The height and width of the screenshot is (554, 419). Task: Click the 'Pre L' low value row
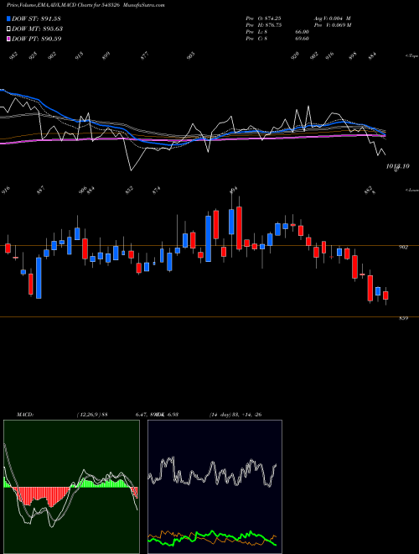click(x=277, y=32)
